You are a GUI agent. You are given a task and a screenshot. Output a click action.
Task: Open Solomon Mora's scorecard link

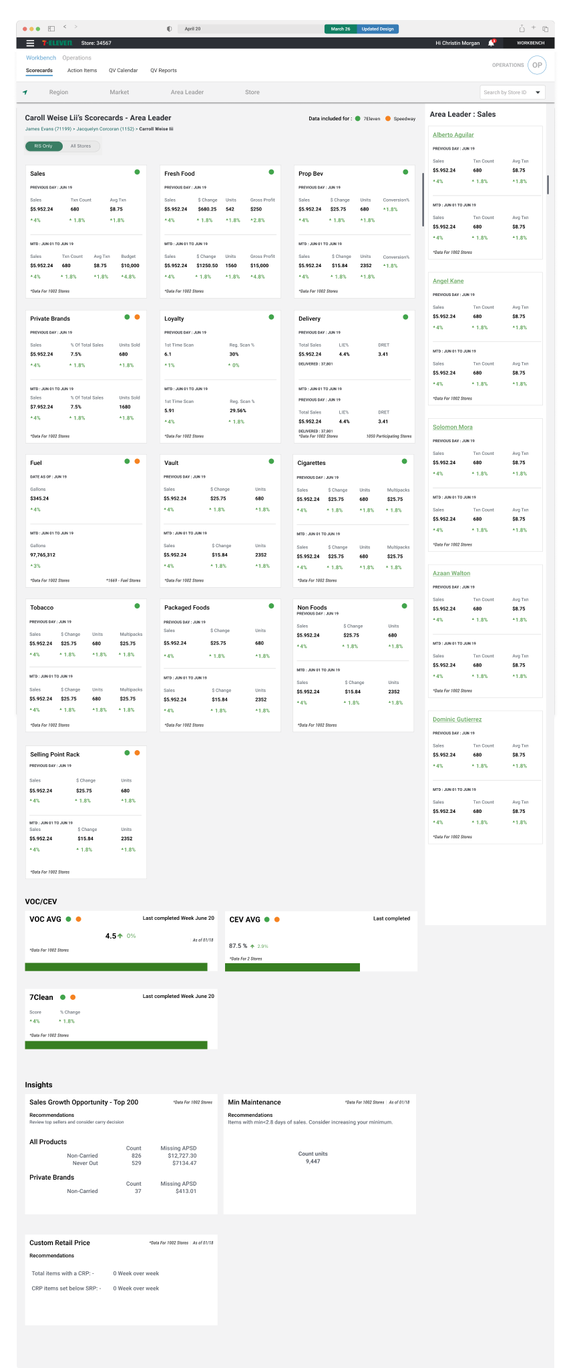453,427
